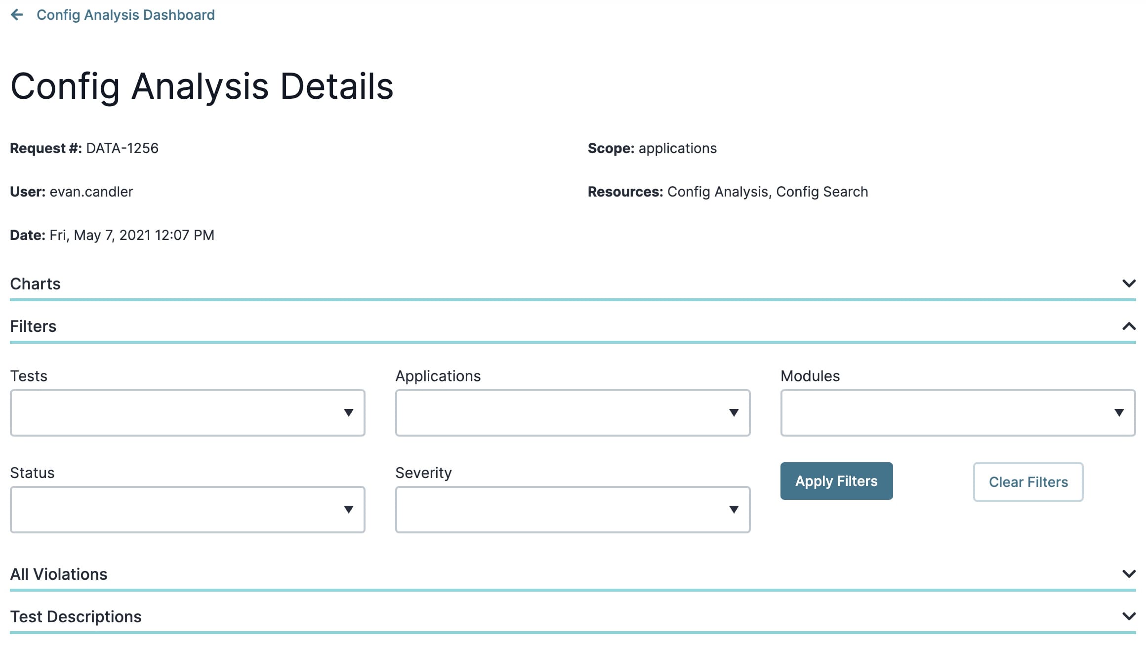Screen dimensions: 1146x645
Task: Open the Tests filter dropdown
Action: (x=188, y=413)
